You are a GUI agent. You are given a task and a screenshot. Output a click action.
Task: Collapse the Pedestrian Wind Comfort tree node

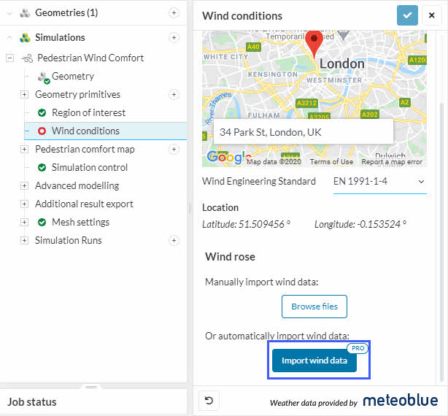pyautogui.click(x=10, y=58)
